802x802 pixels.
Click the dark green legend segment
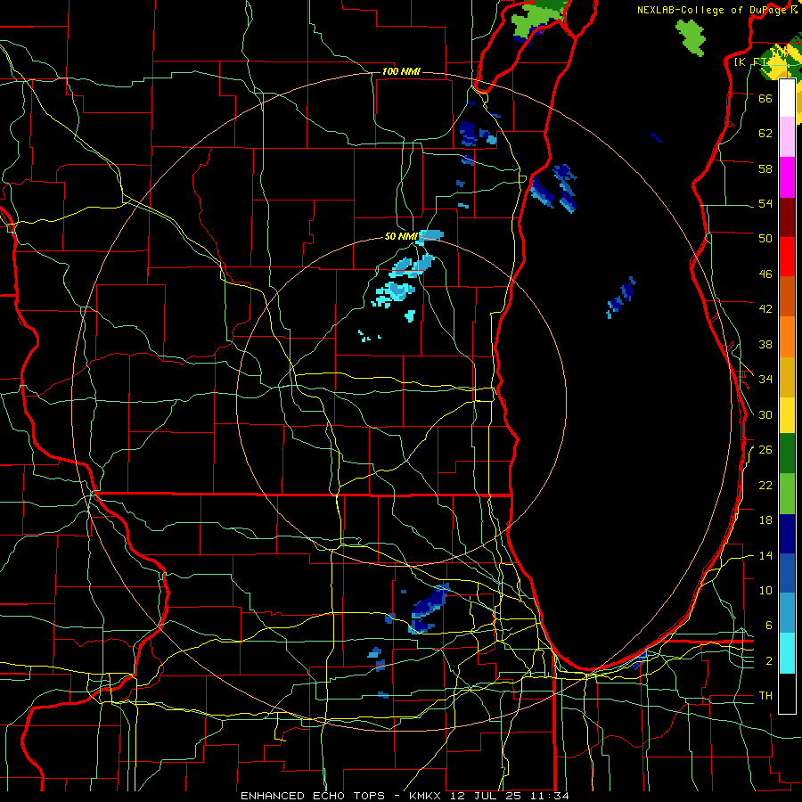click(x=787, y=454)
